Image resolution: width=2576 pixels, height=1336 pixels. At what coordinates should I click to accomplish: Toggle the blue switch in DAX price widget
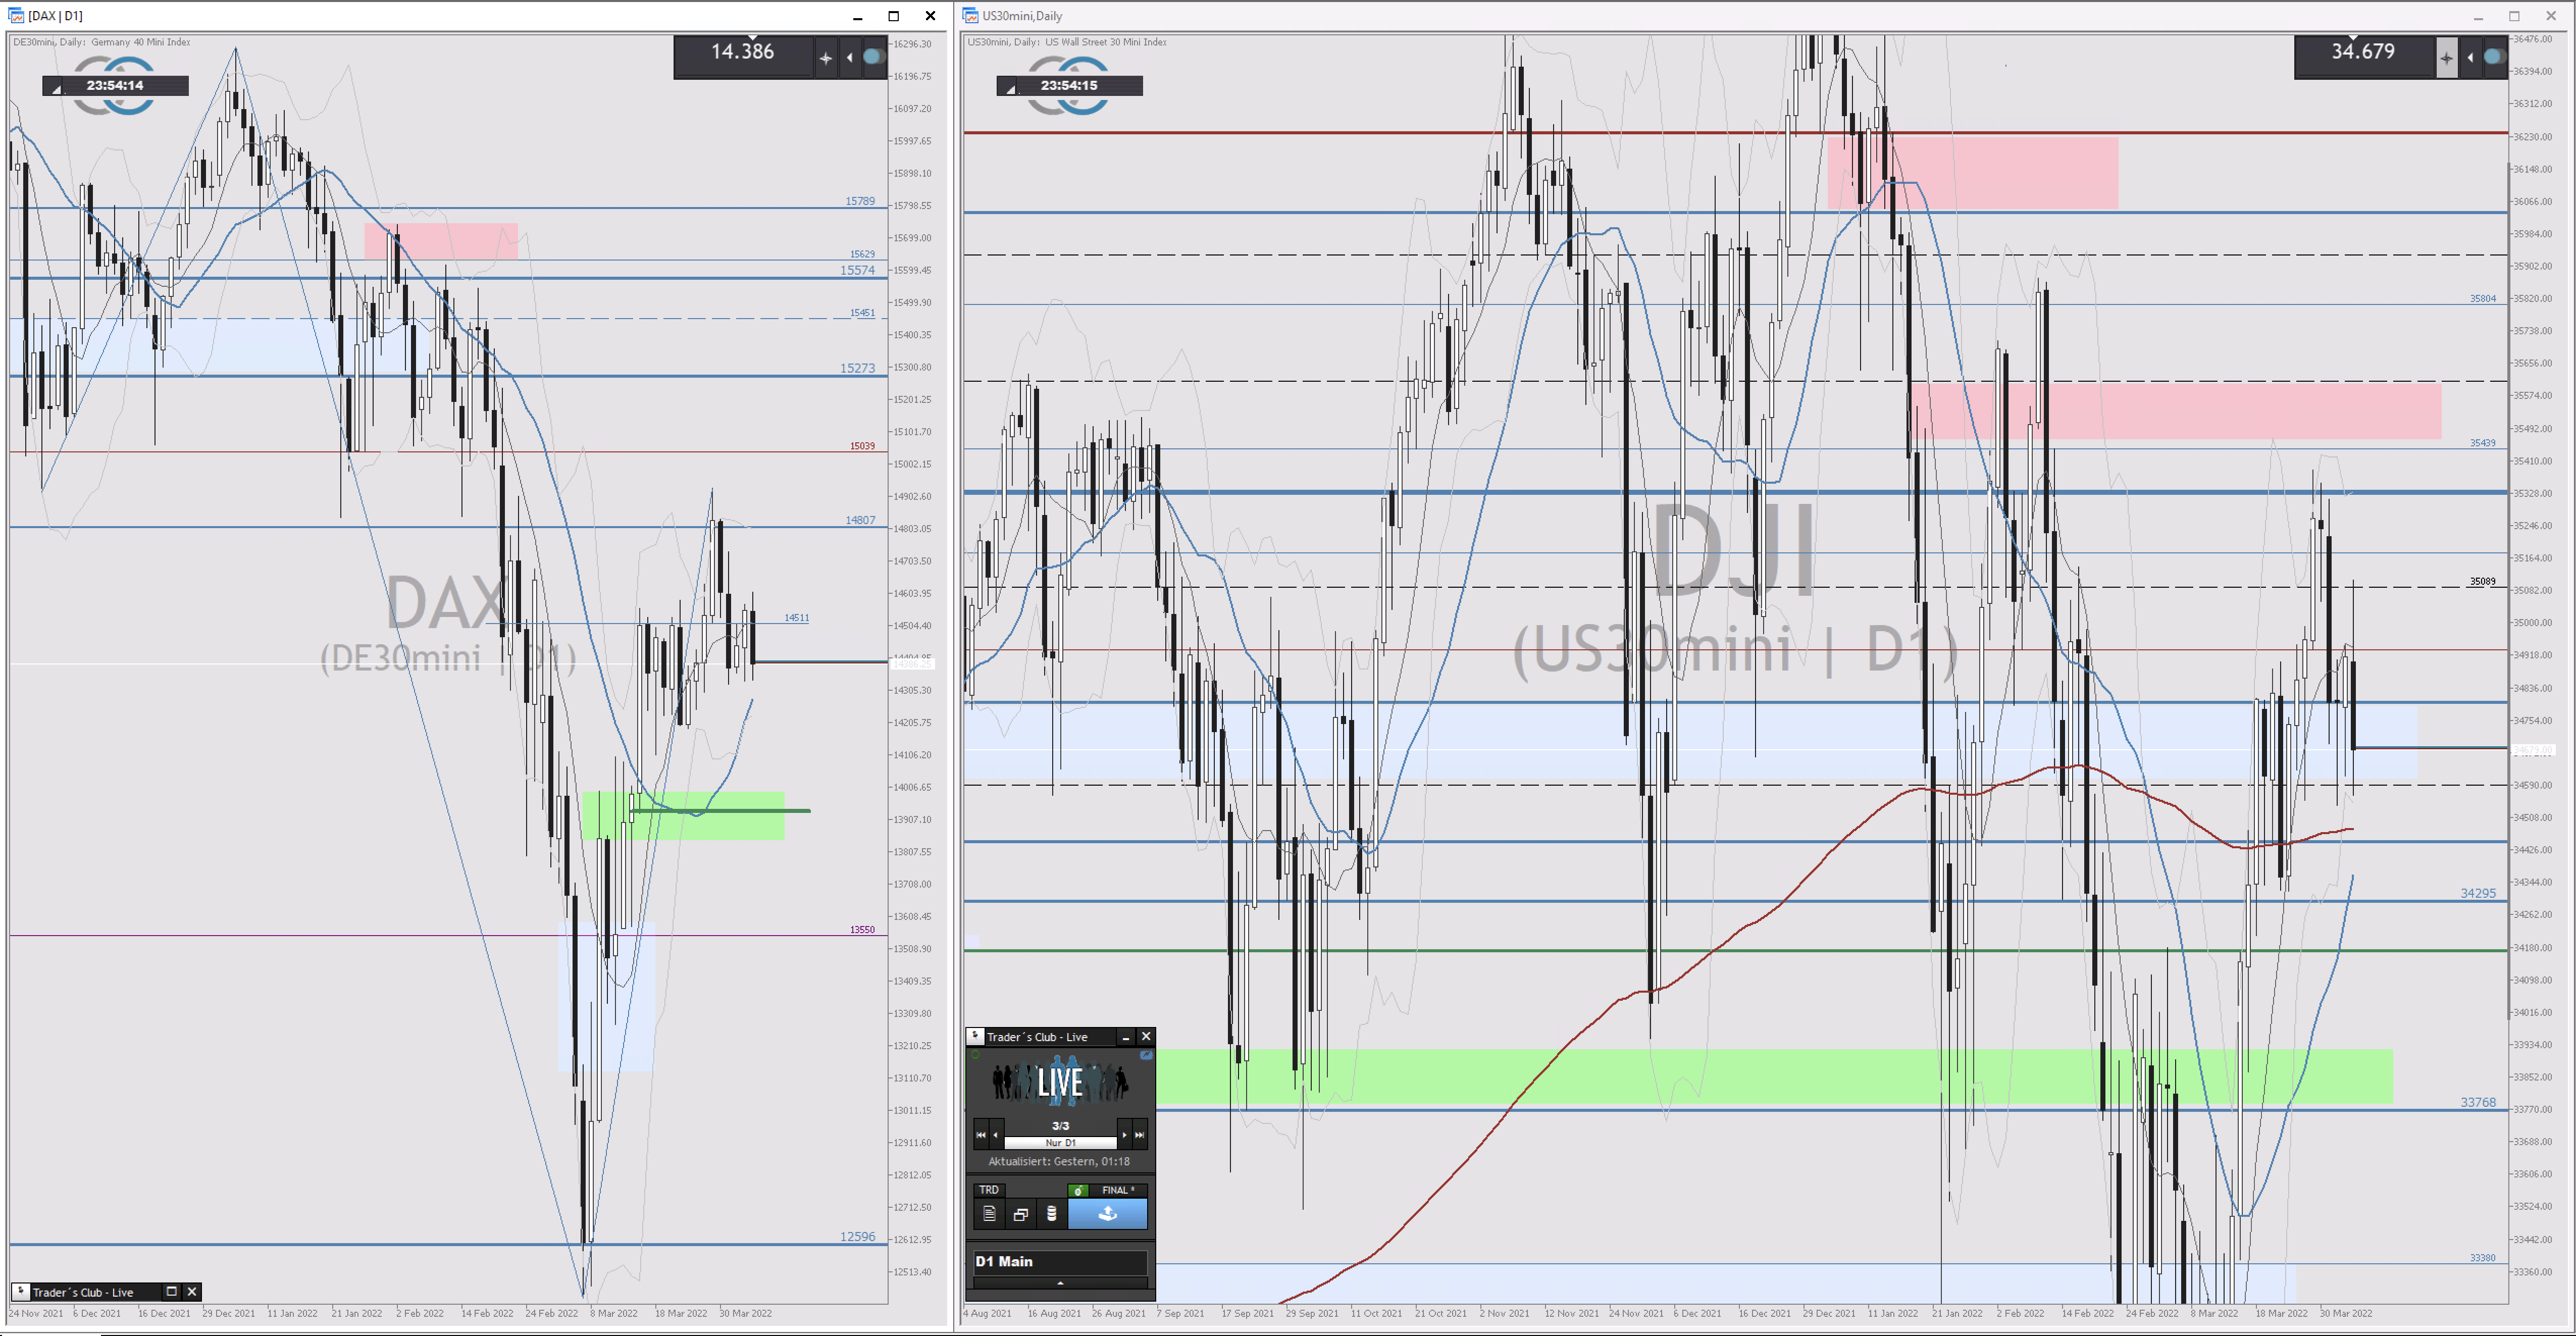click(873, 57)
